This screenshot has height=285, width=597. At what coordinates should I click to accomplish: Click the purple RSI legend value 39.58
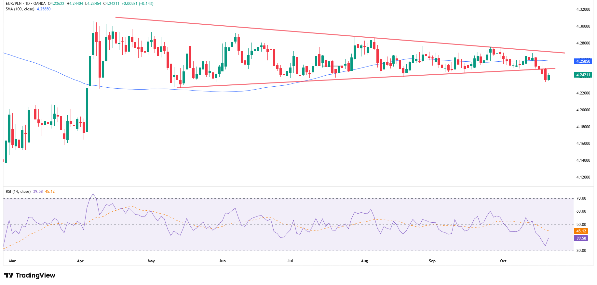[38, 192]
